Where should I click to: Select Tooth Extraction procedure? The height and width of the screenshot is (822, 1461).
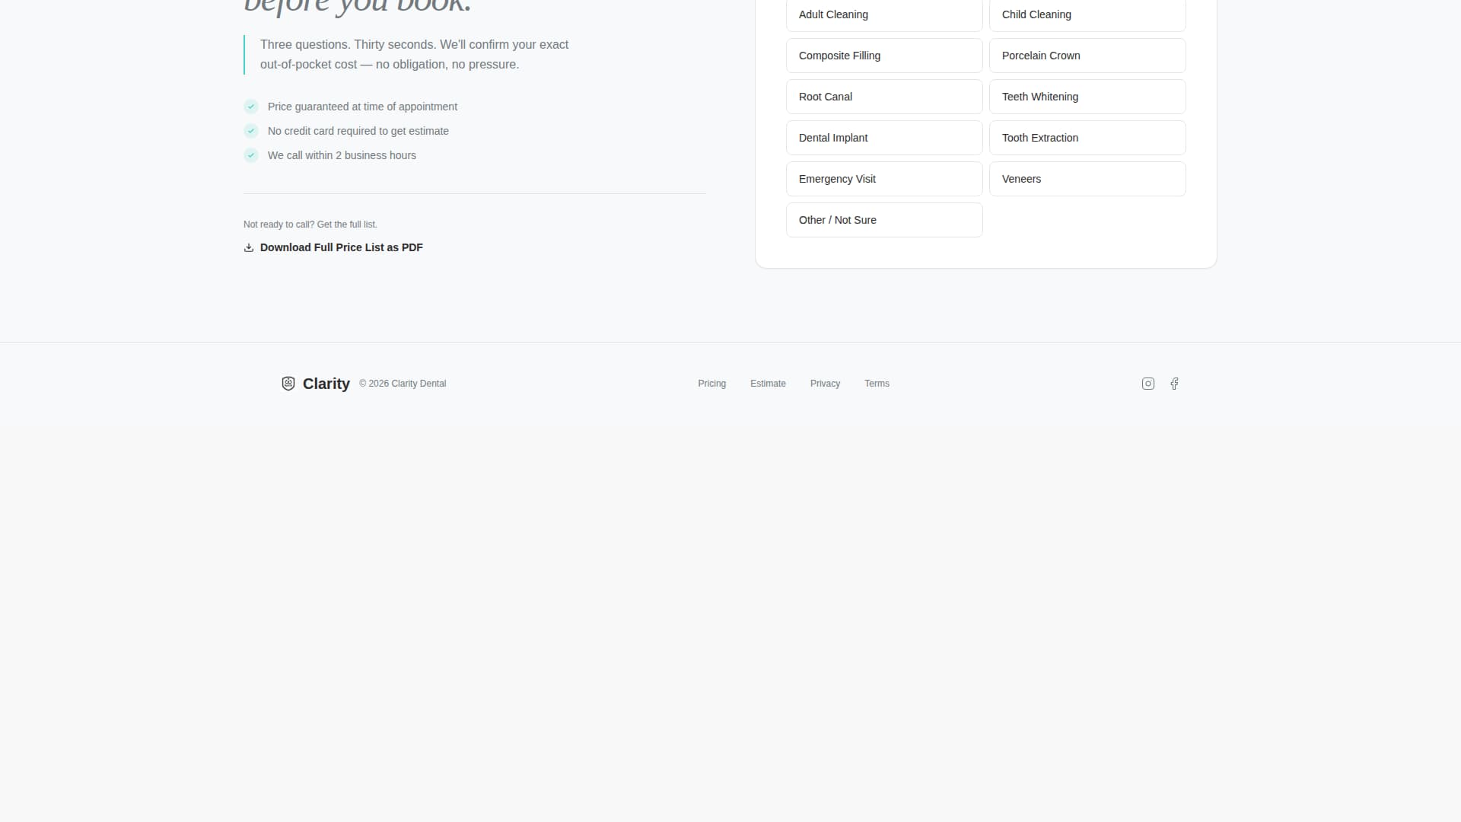tap(1087, 138)
